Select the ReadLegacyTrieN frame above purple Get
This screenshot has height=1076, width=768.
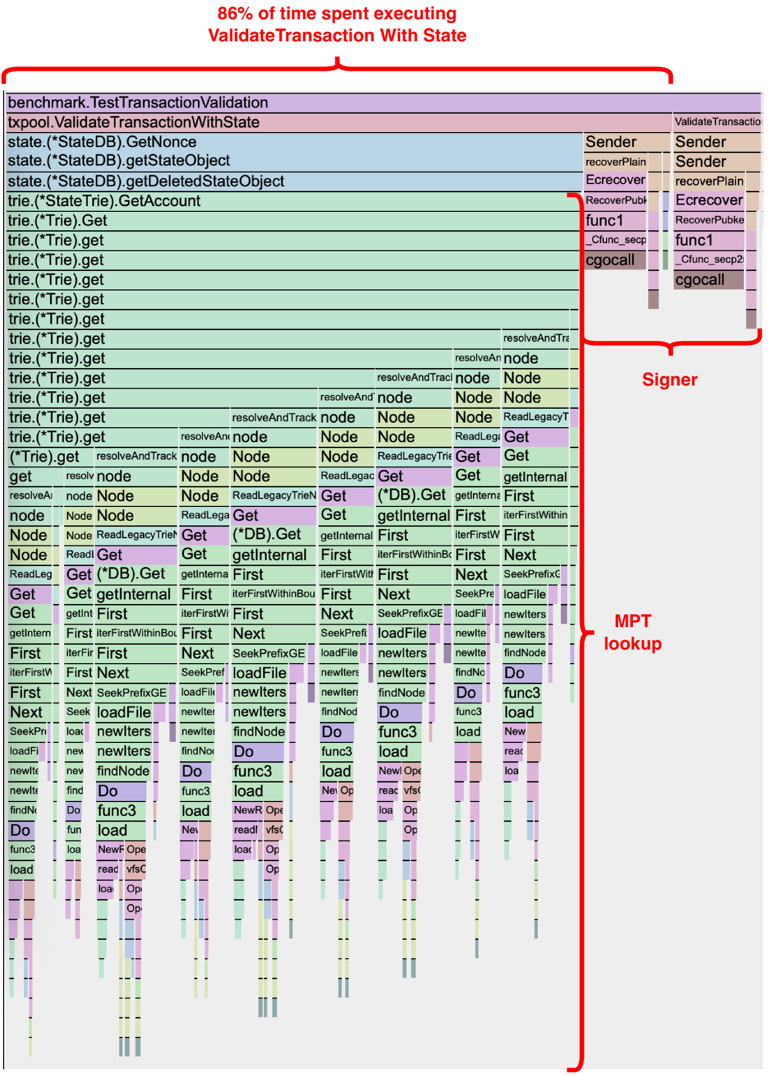coord(274,495)
